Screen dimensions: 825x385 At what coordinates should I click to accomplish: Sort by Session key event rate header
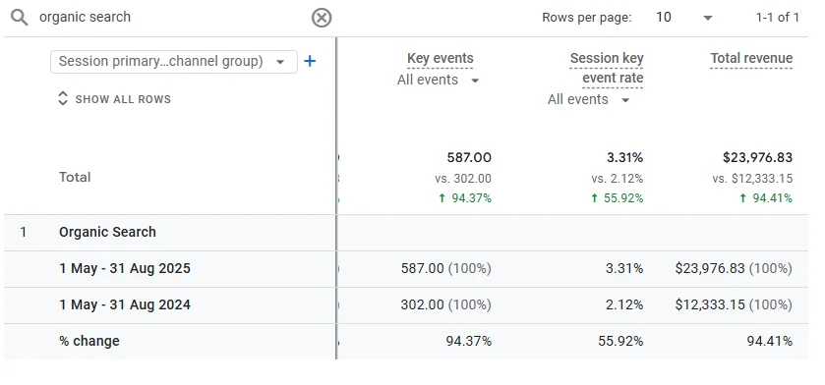pos(607,69)
